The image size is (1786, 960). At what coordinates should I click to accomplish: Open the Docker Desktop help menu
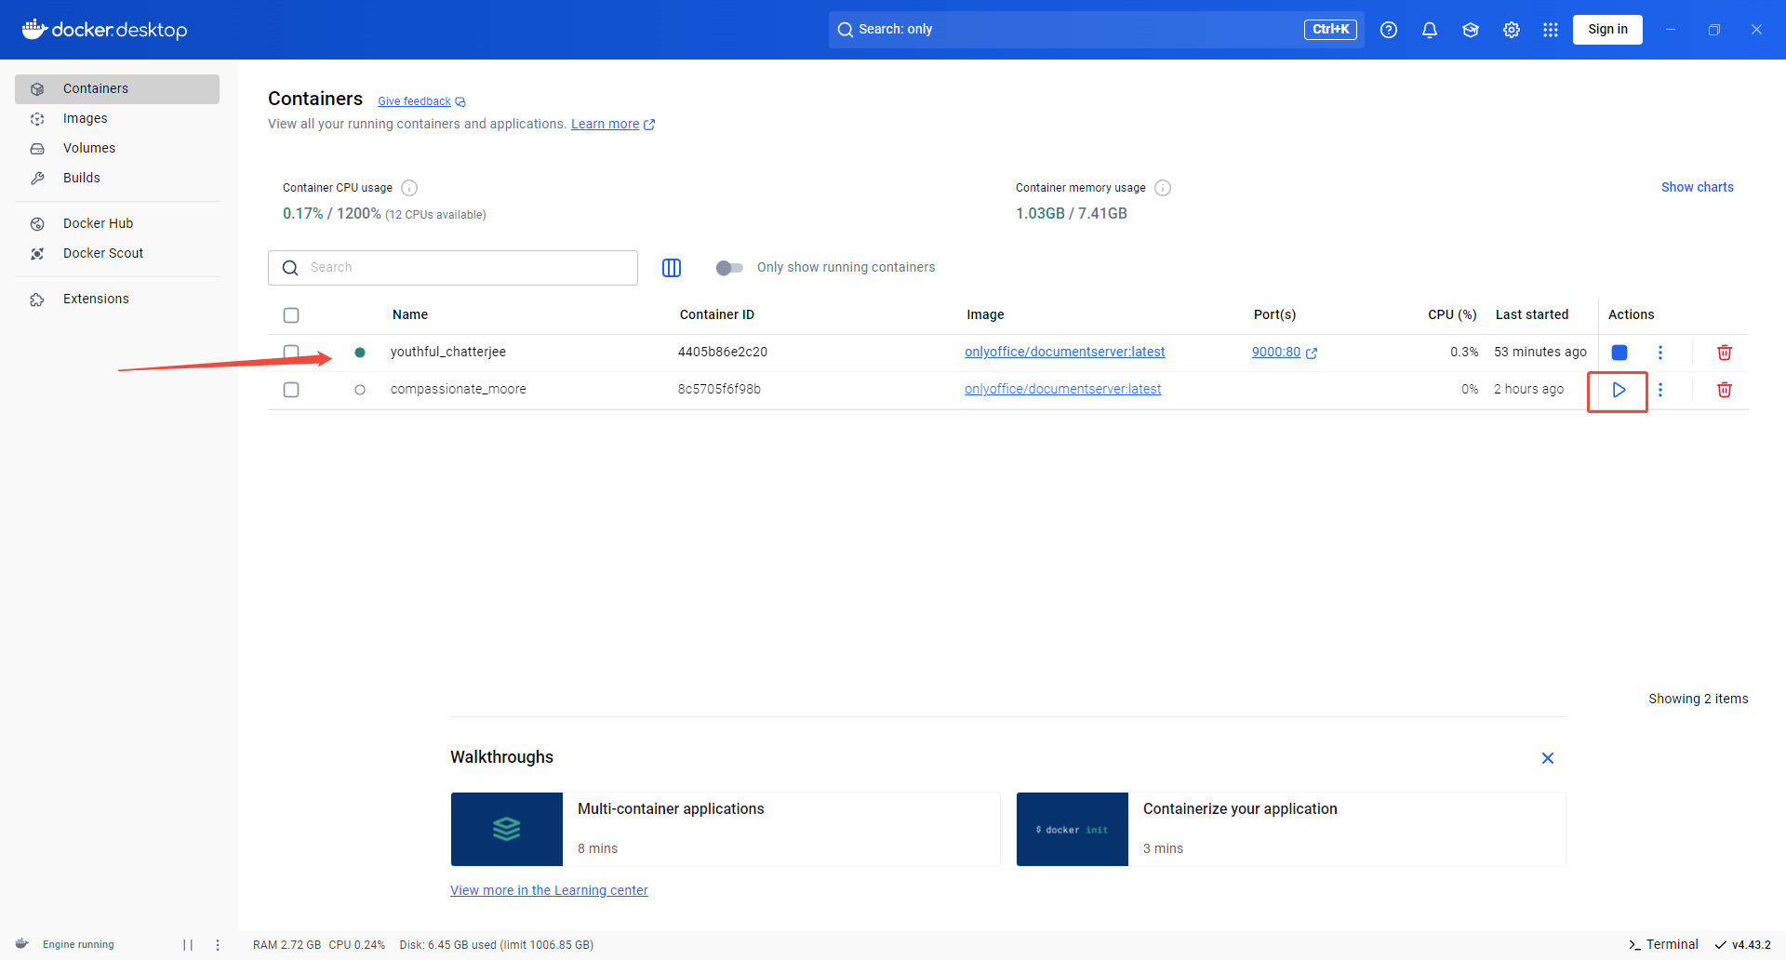click(1389, 29)
